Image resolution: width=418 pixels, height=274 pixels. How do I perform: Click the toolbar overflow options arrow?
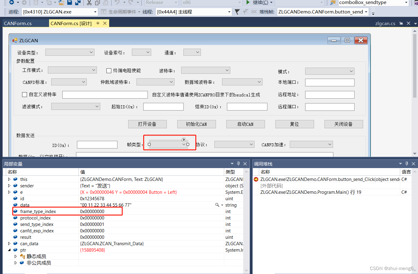click(373, 13)
